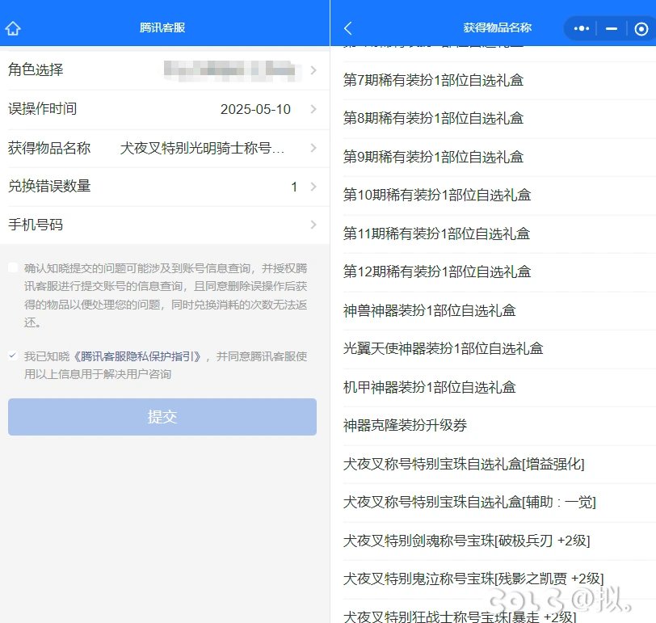The image size is (656, 623).
Task: Pick 犬夜叉称号特别宝珠自选礼盒[增益强化]
Action: [464, 464]
